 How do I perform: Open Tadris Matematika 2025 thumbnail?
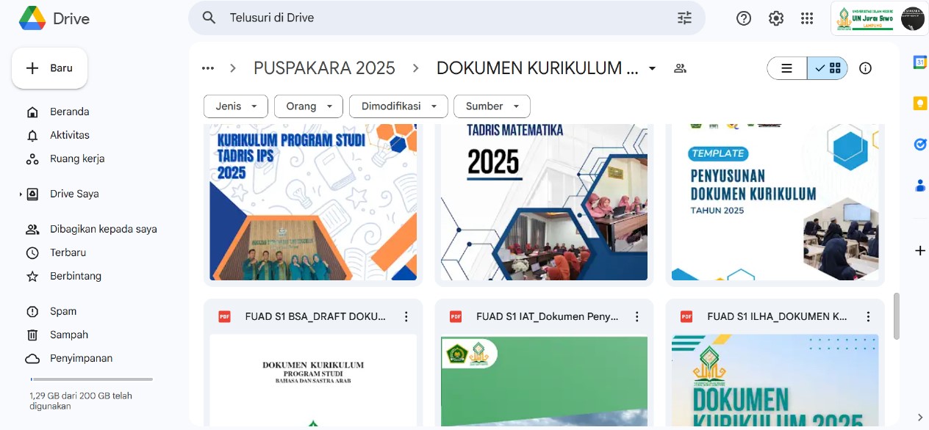(544, 203)
